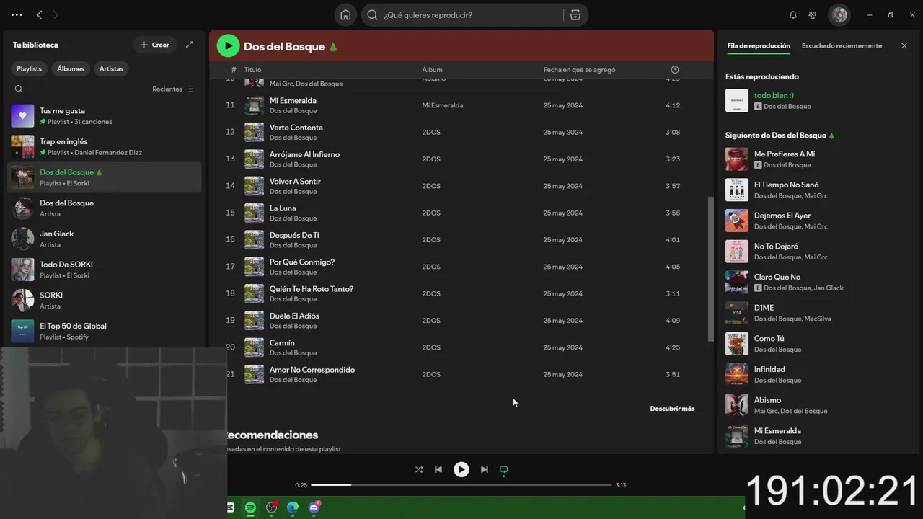Open Trap en inglés playlist
The height and width of the screenshot is (519, 923).
[x=105, y=147]
